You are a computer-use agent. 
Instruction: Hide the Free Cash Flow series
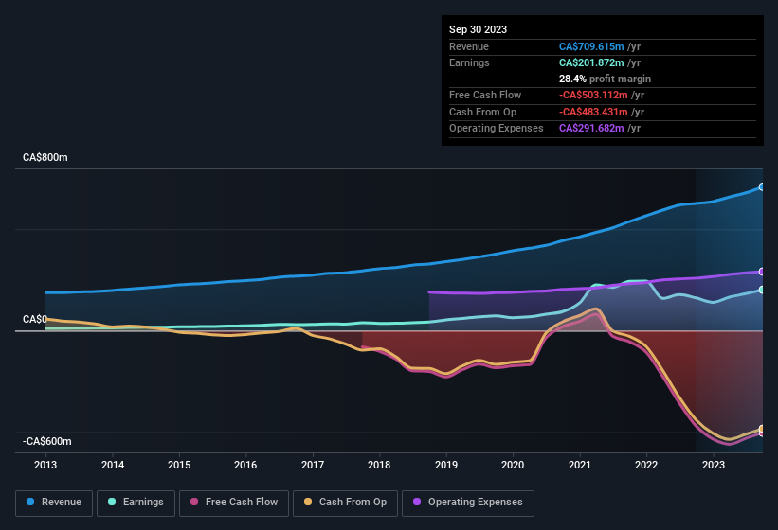point(233,502)
